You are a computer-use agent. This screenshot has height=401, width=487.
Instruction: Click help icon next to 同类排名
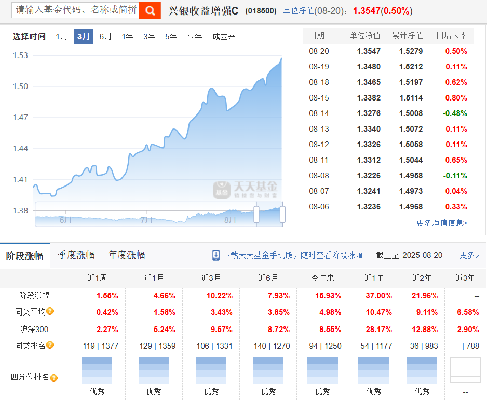click(50, 345)
